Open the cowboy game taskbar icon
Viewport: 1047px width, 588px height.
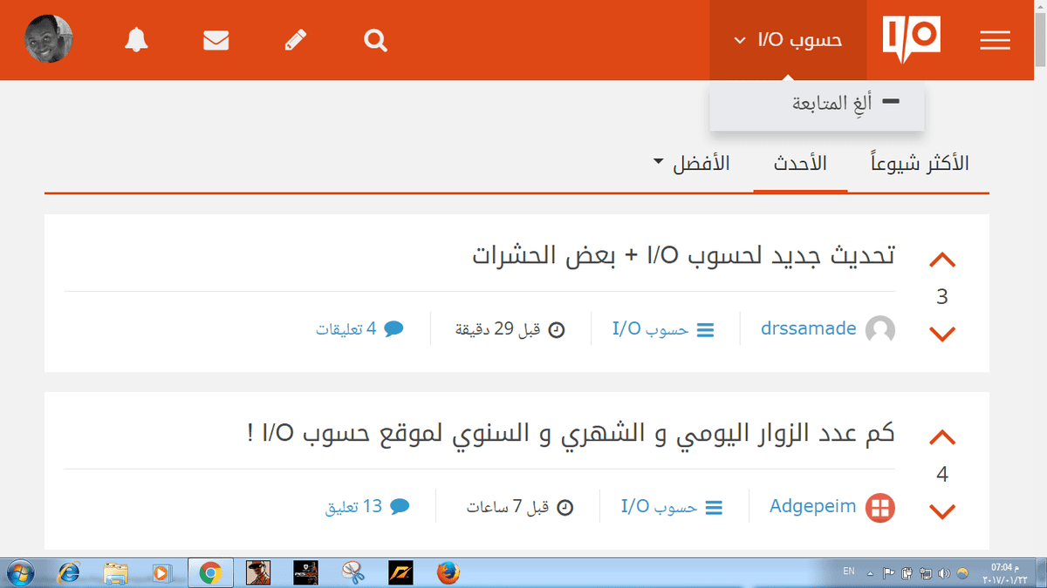tap(258, 572)
